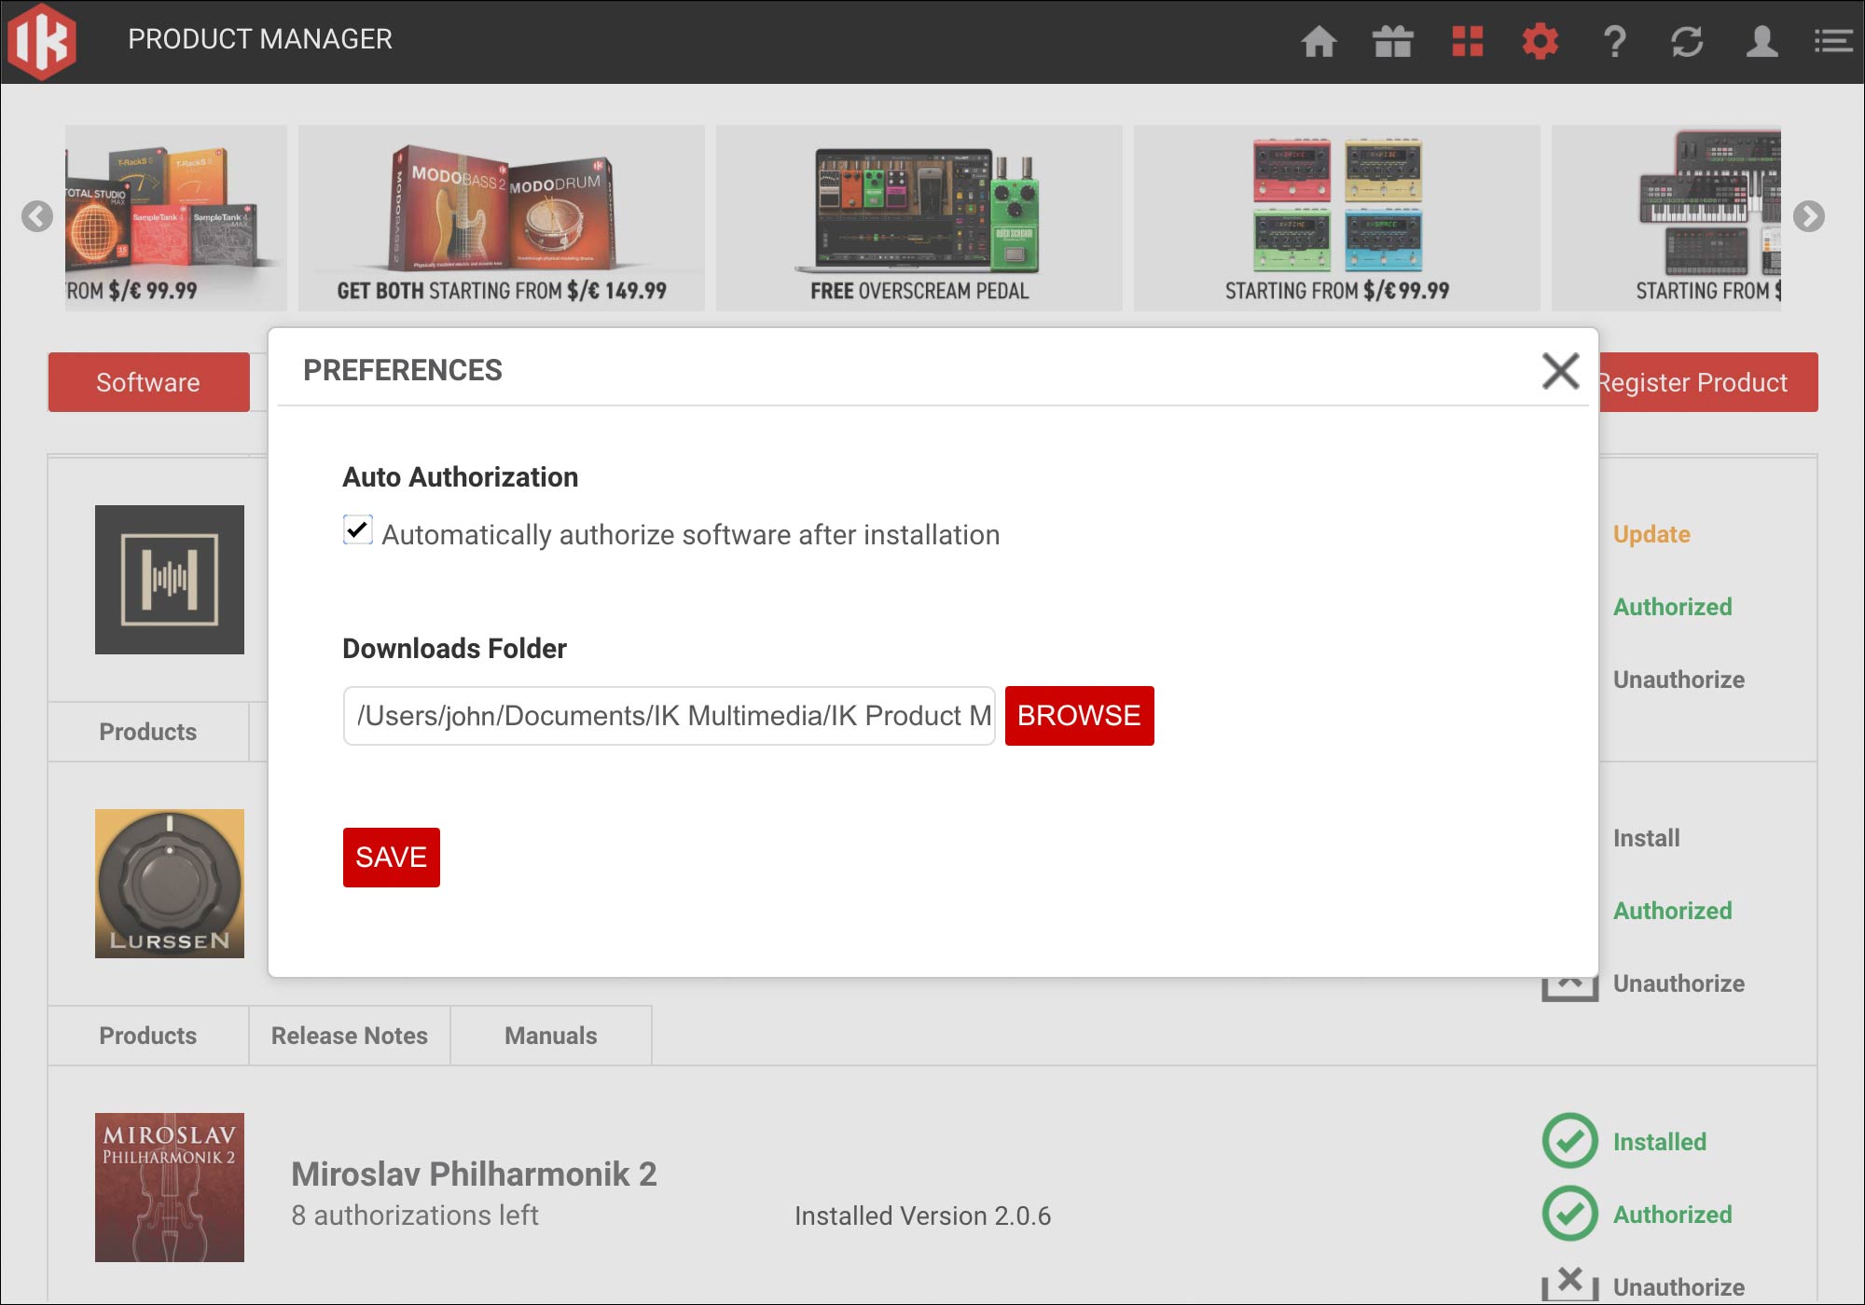Open the red settings gear icon
This screenshot has width=1865, height=1305.
(x=1540, y=41)
